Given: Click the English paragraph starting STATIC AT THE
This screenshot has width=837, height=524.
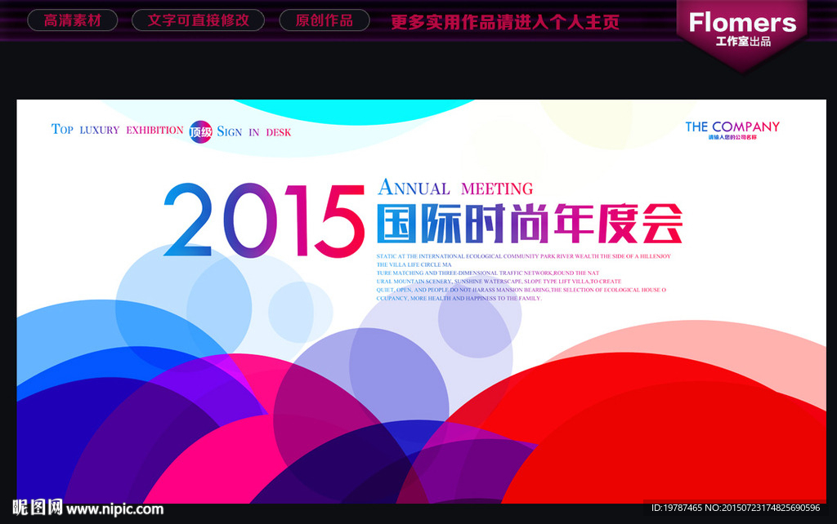Looking at the screenshot, I should (523, 278).
